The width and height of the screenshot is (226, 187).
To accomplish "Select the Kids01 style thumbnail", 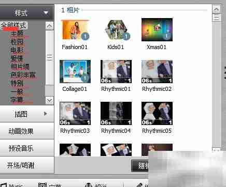I will pos(117,30).
